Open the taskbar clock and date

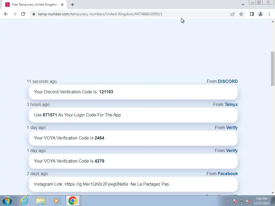[261, 201]
